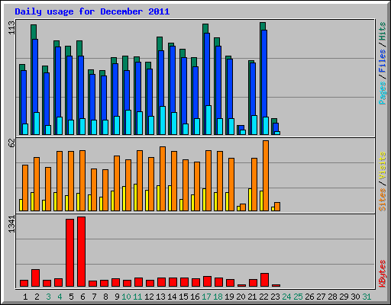
Task: Click the cyan Pages bar for day 13
Action: click(x=163, y=120)
